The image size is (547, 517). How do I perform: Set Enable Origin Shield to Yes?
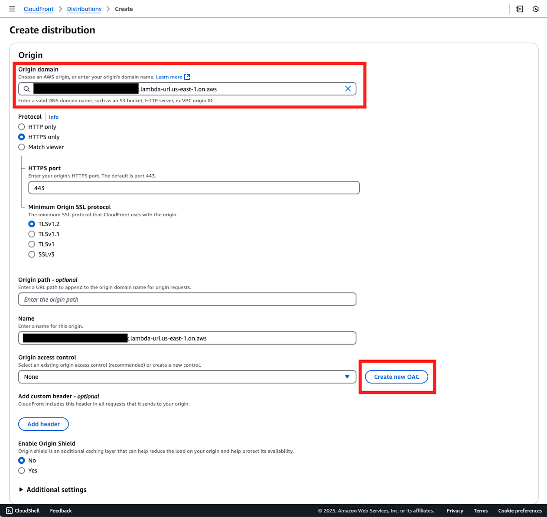pyautogui.click(x=22, y=471)
